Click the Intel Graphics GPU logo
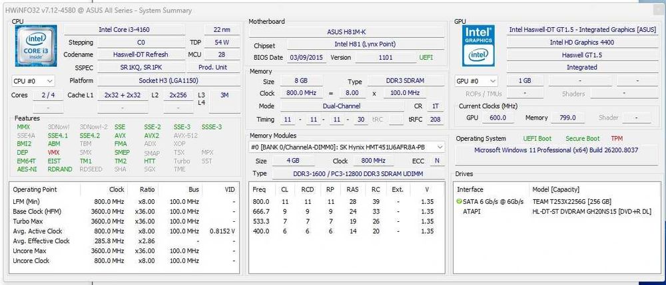The height and width of the screenshot is (285, 666). 478,46
